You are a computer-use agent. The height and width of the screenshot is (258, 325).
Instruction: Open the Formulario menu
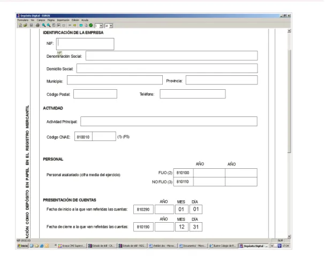pos(23,20)
